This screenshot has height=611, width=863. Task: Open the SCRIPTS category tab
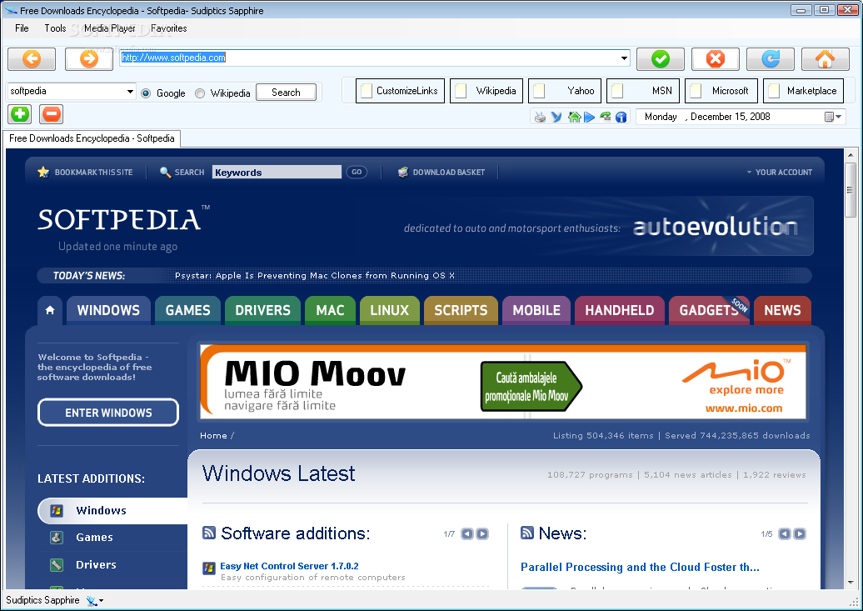tap(461, 310)
